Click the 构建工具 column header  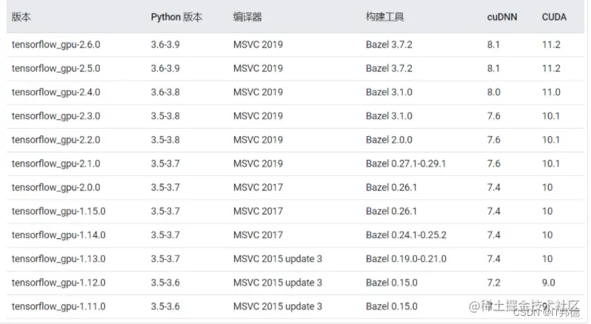pos(385,17)
